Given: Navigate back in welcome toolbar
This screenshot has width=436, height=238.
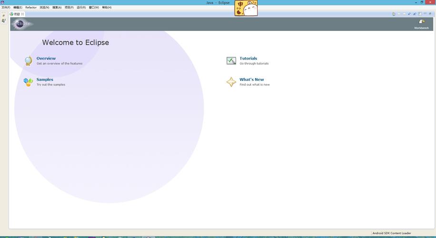Looking at the screenshot, I should pos(399,14).
